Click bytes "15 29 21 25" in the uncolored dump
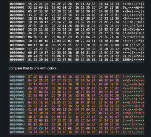Image resolution: width=151 pixels, height=137 pixels. [38, 4]
